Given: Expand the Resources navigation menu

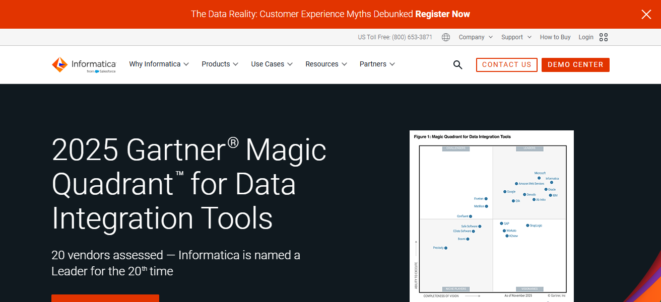Looking at the screenshot, I should coord(326,64).
